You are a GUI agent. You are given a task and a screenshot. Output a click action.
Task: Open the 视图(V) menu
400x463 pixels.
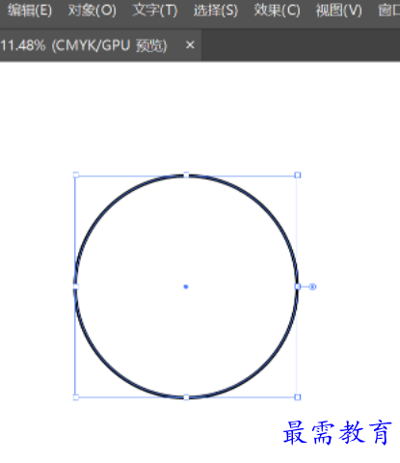[338, 11]
